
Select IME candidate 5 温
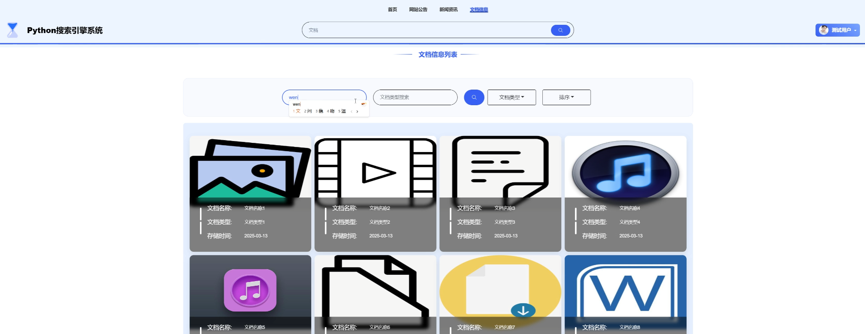342,111
